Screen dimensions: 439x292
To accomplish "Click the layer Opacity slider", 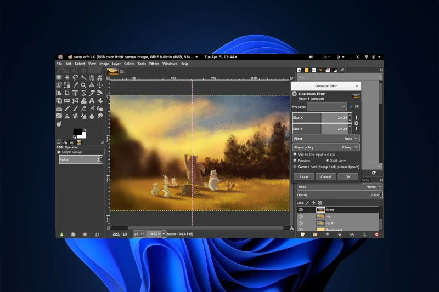I will [x=339, y=195].
